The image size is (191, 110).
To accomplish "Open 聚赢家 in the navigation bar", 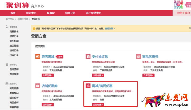I will tap(51, 13).
